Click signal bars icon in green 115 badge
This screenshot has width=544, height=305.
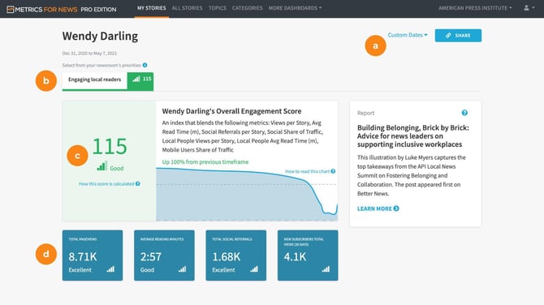pyautogui.click(x=136, y=79)
